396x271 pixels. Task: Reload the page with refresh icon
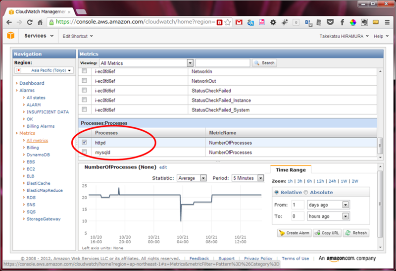[30, 22]
